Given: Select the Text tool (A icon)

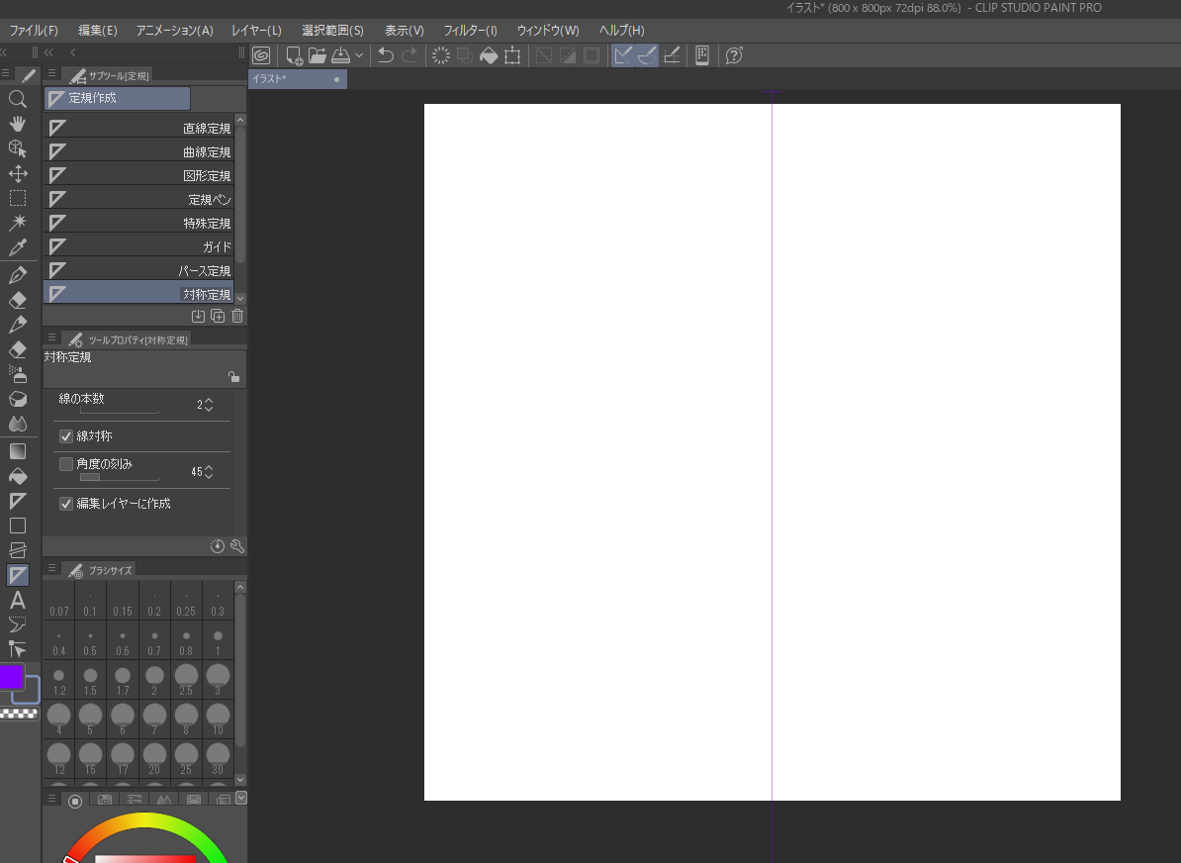Looking at the screenshot, I should [18, 601].
